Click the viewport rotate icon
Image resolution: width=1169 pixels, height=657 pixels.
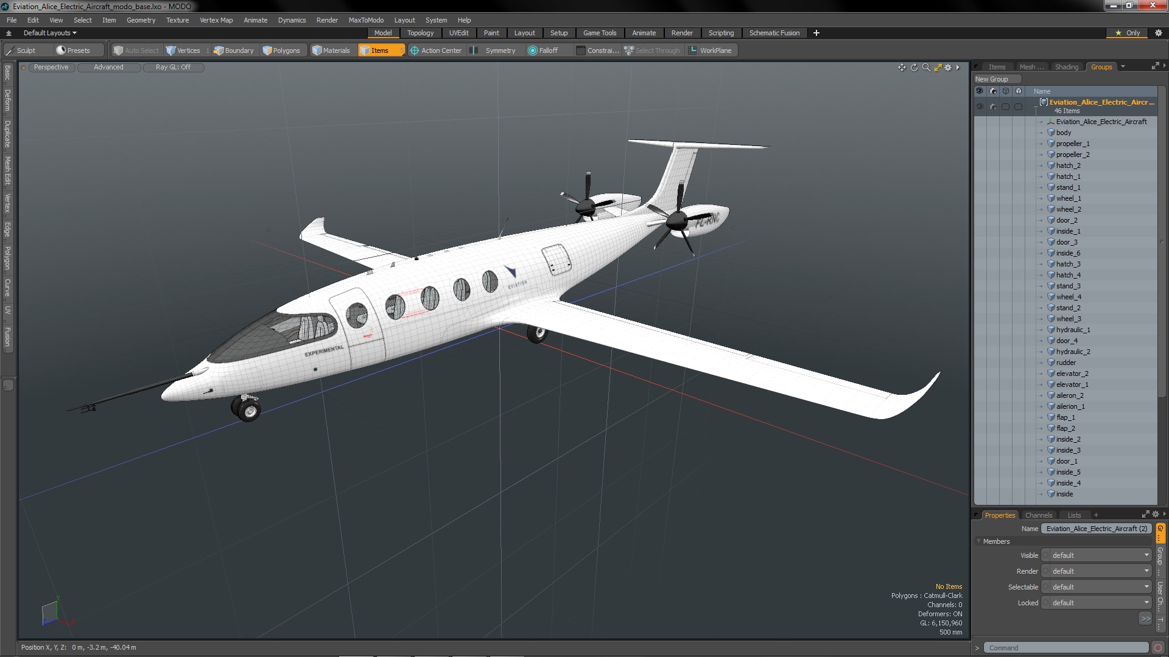pos(914,68)
